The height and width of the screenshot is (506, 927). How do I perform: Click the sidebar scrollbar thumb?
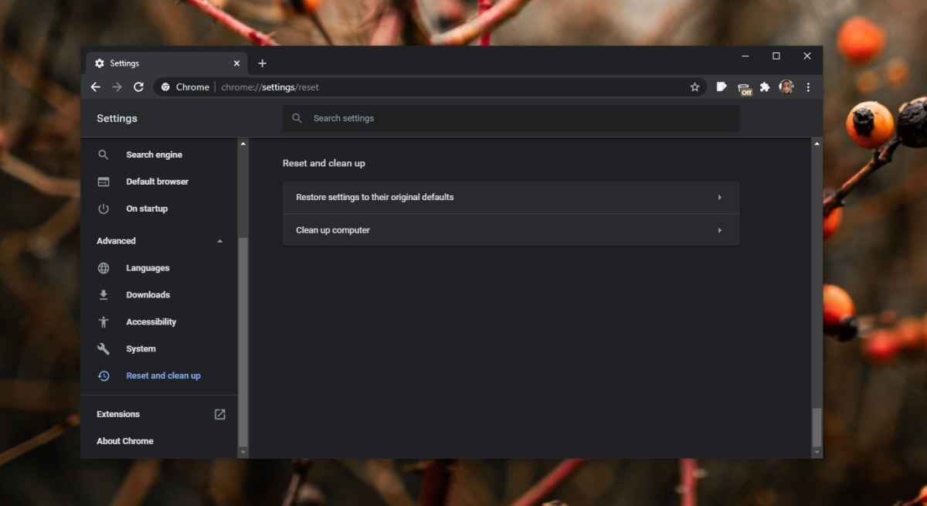point(243,341)
